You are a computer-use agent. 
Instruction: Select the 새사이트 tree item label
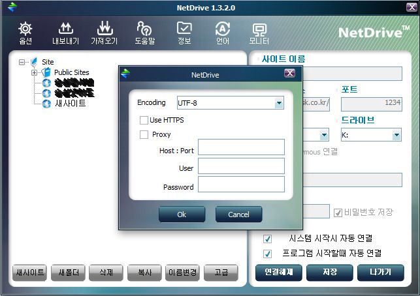coord(70,103)
